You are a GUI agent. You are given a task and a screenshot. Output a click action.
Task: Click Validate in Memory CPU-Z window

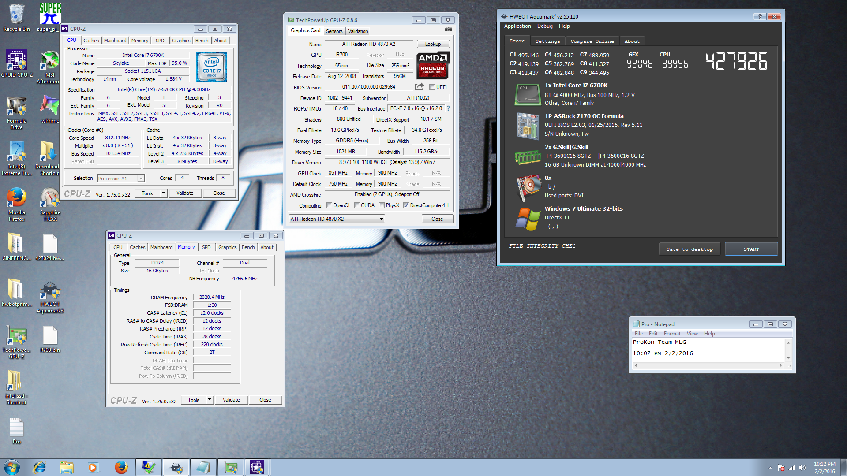click(231, 400)
